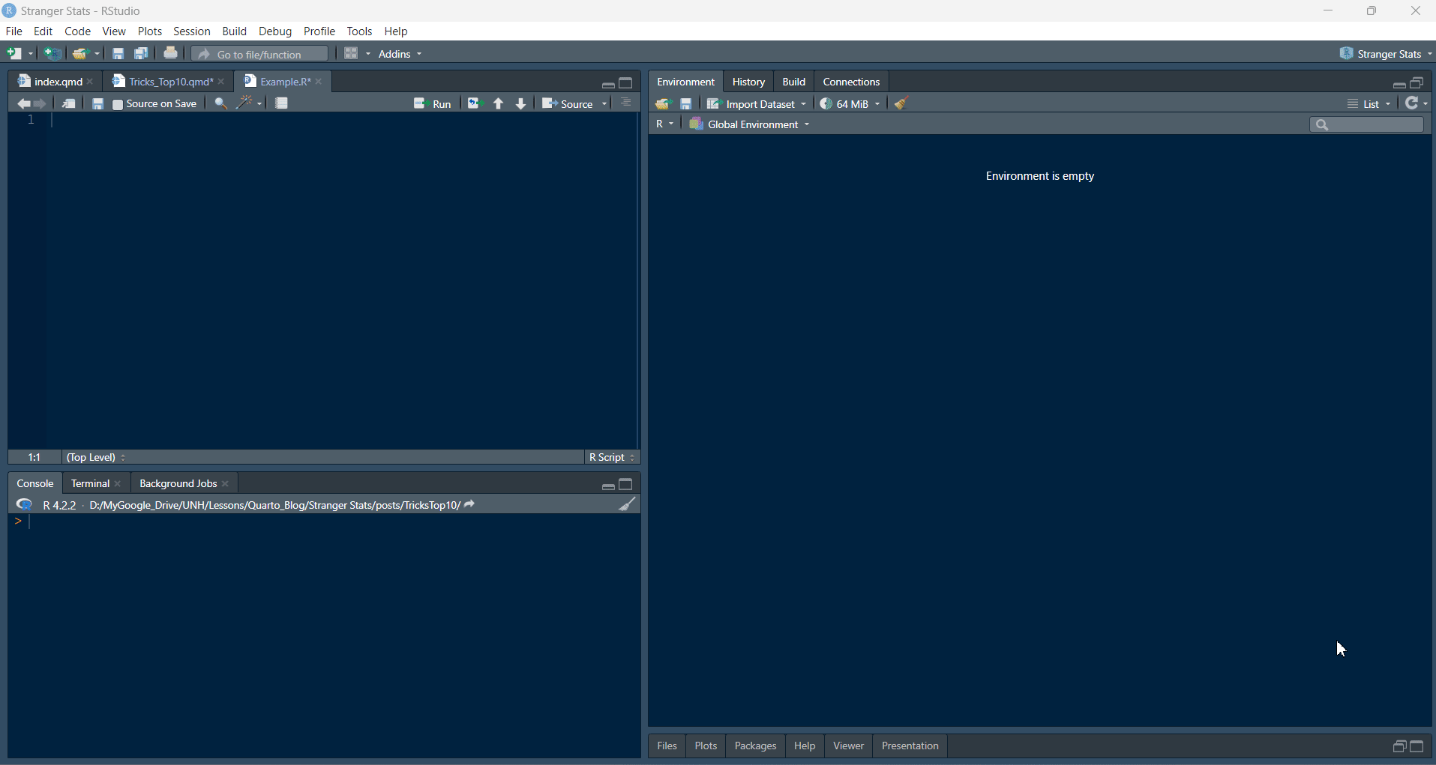Viewport: 1436px width, 765px height.
Task: Change List view dropdown
Action: (1369, 104)
